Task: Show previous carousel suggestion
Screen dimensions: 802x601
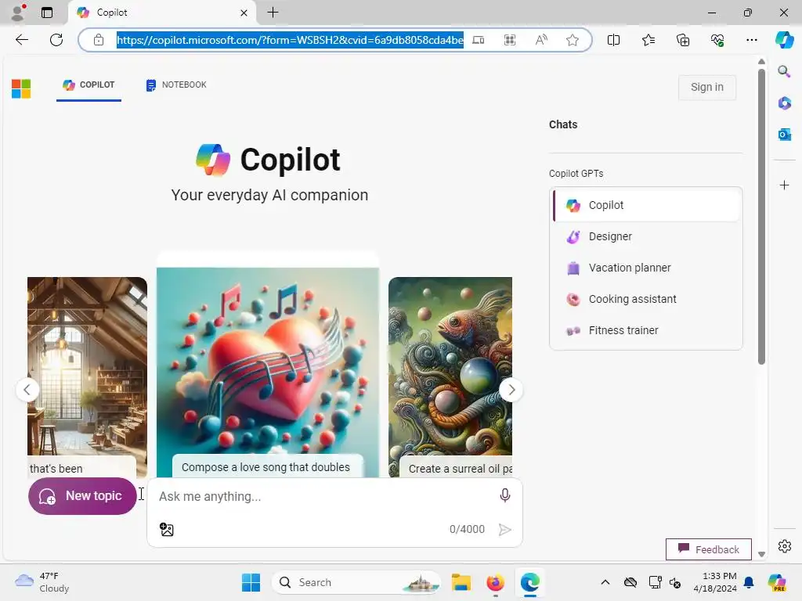Action: click(x=27, y=390)
